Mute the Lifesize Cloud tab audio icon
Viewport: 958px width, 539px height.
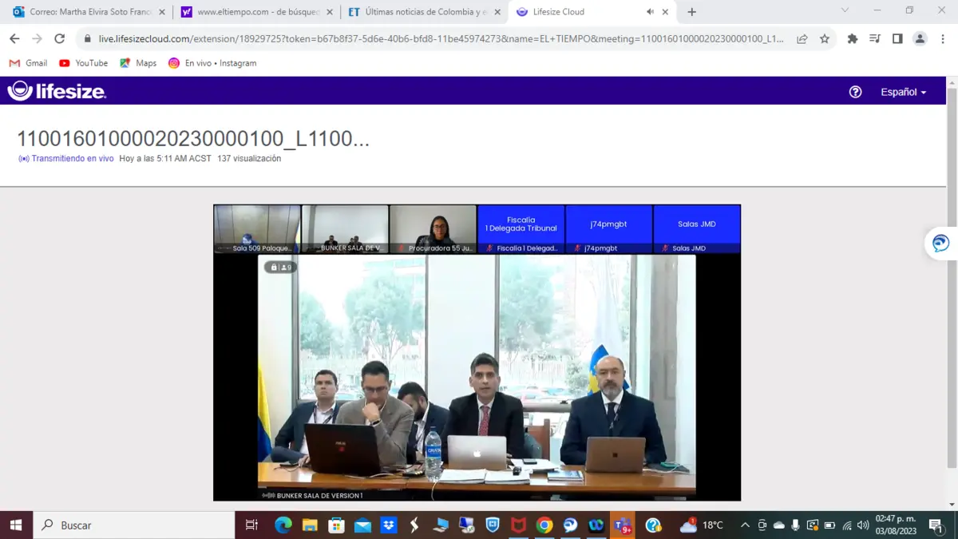[650, 12]
